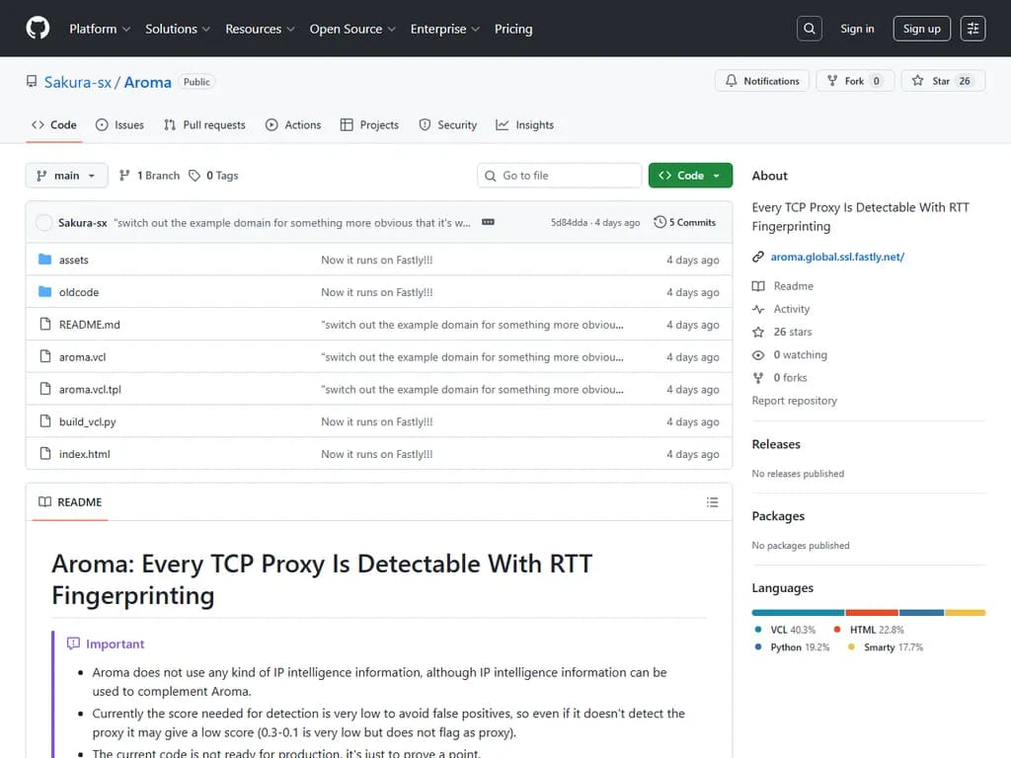Open the search panel using the magnifier icon
This screenshot has height=758, width=1011.
[x=809, y=28]
